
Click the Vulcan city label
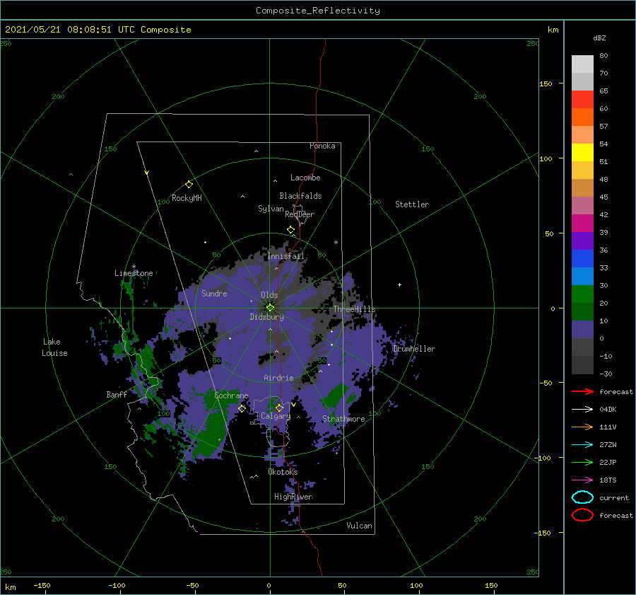click(x=360, y=526)
